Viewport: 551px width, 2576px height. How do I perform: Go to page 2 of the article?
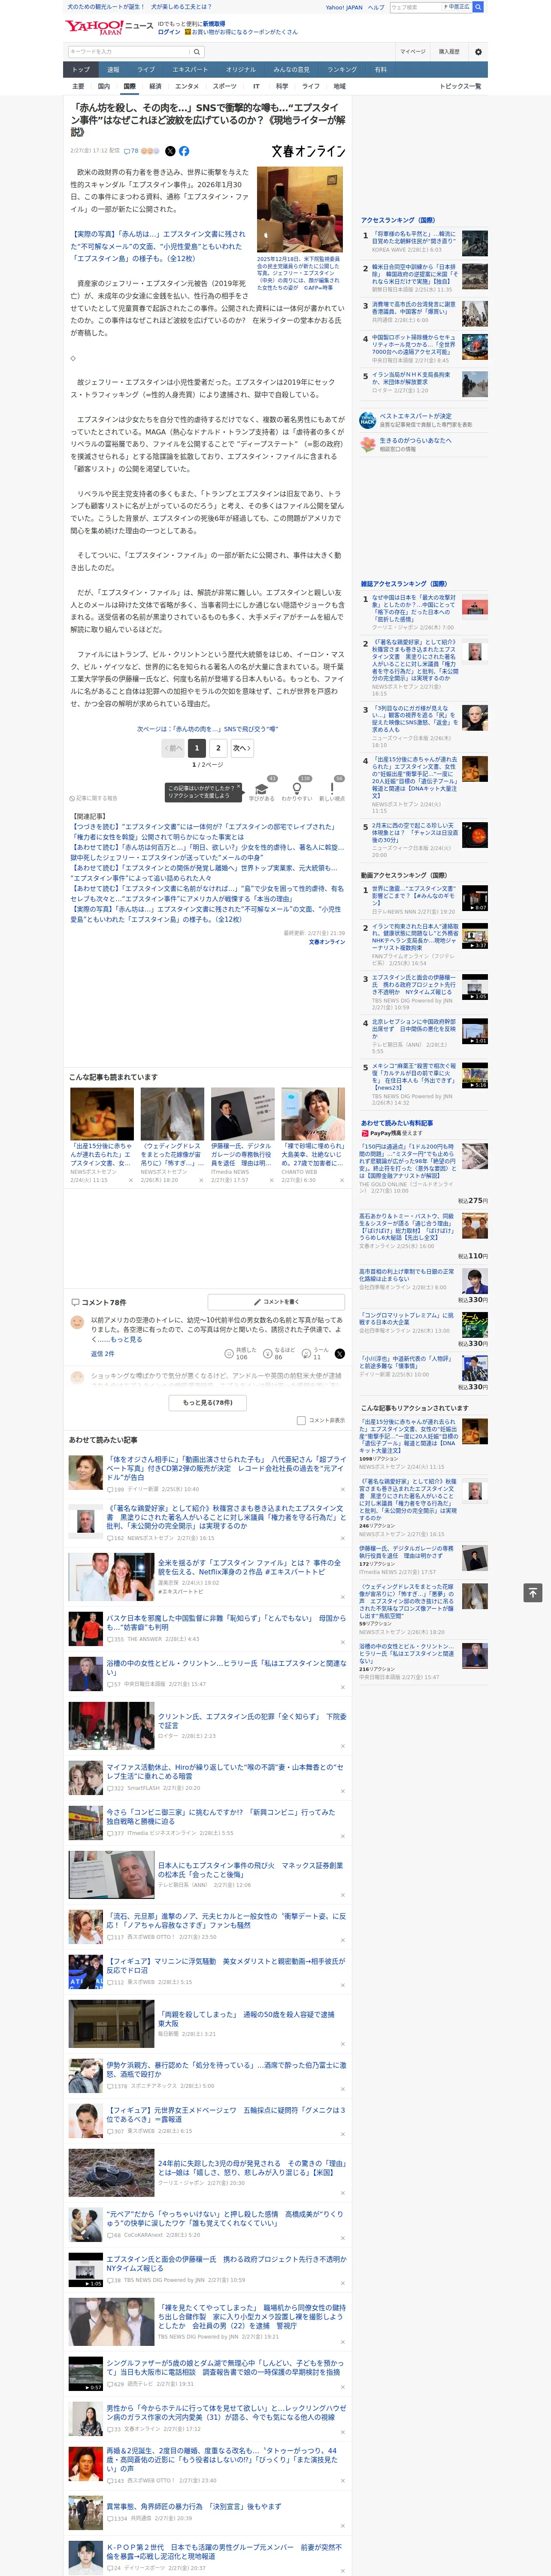[218, 748]
